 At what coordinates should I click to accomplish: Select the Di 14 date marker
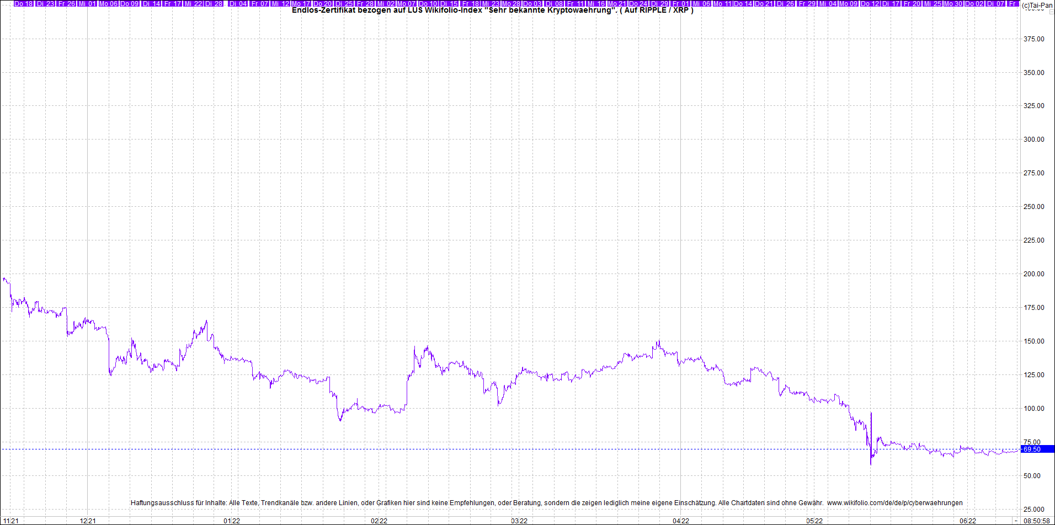tap(151, 3)
